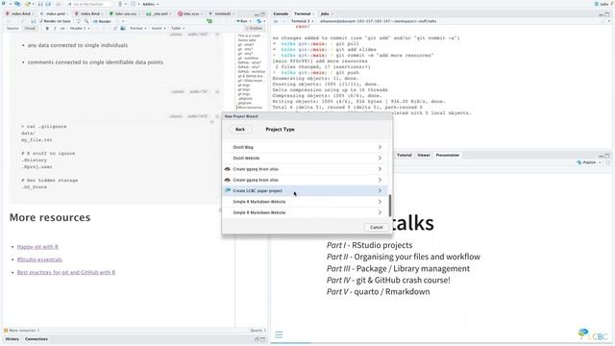This screenshot has width=615, height=346.
Task: Click More resources section indicator in status bar
Action: (x=22, y=331)
